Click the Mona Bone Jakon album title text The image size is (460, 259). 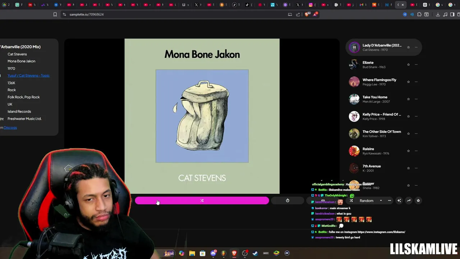21,61
